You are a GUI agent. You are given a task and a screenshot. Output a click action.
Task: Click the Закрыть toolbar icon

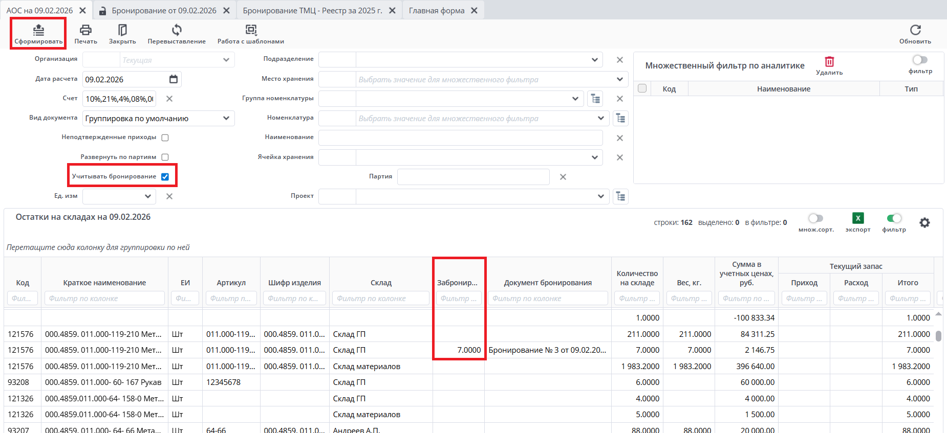click(x=122, y=30)
